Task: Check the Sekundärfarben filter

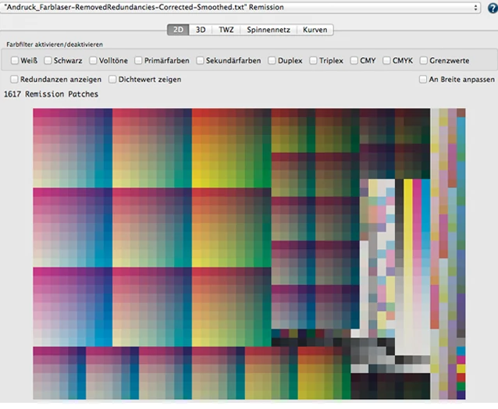Action: point(201,61)
